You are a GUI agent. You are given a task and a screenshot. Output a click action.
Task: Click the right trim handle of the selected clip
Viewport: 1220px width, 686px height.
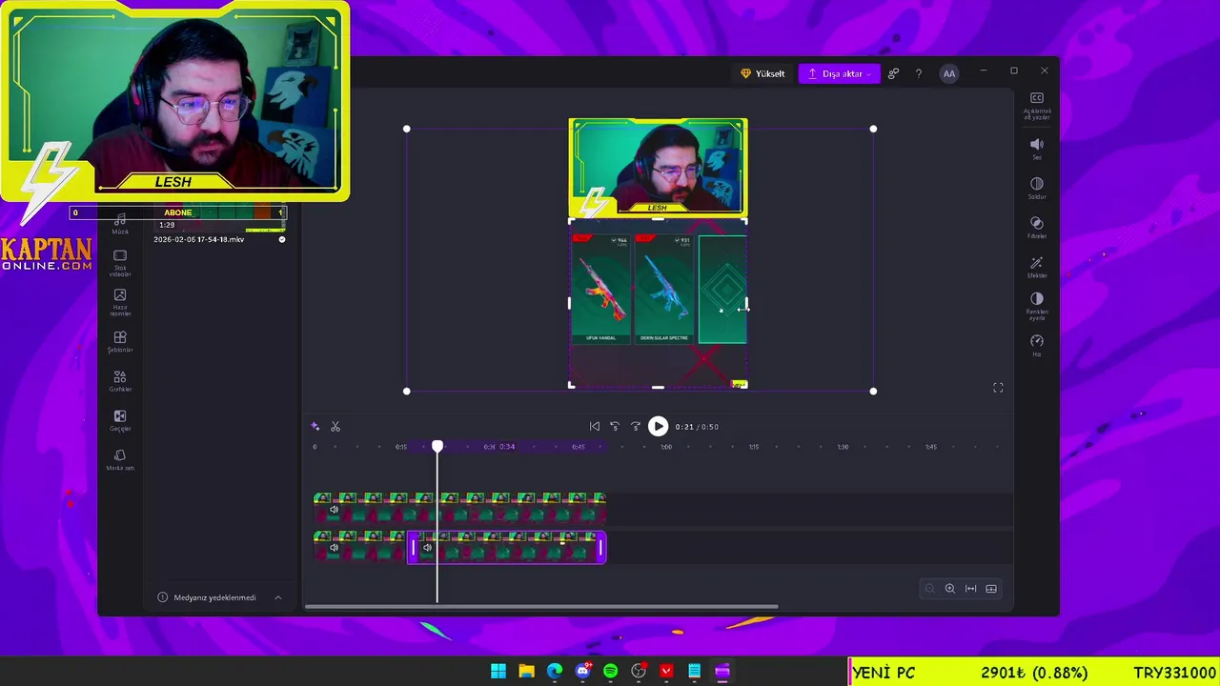coord(600,548)
